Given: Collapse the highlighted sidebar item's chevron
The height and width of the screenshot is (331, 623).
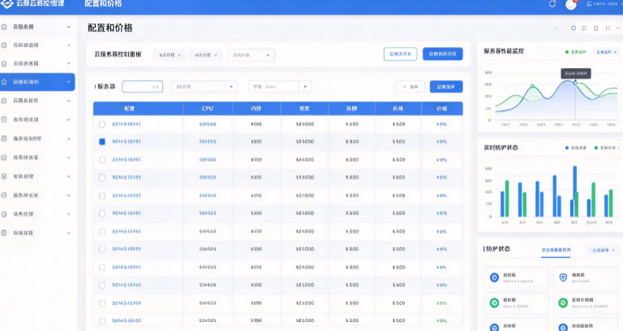Looking at the screenshot, I should [x=68, y=82].
